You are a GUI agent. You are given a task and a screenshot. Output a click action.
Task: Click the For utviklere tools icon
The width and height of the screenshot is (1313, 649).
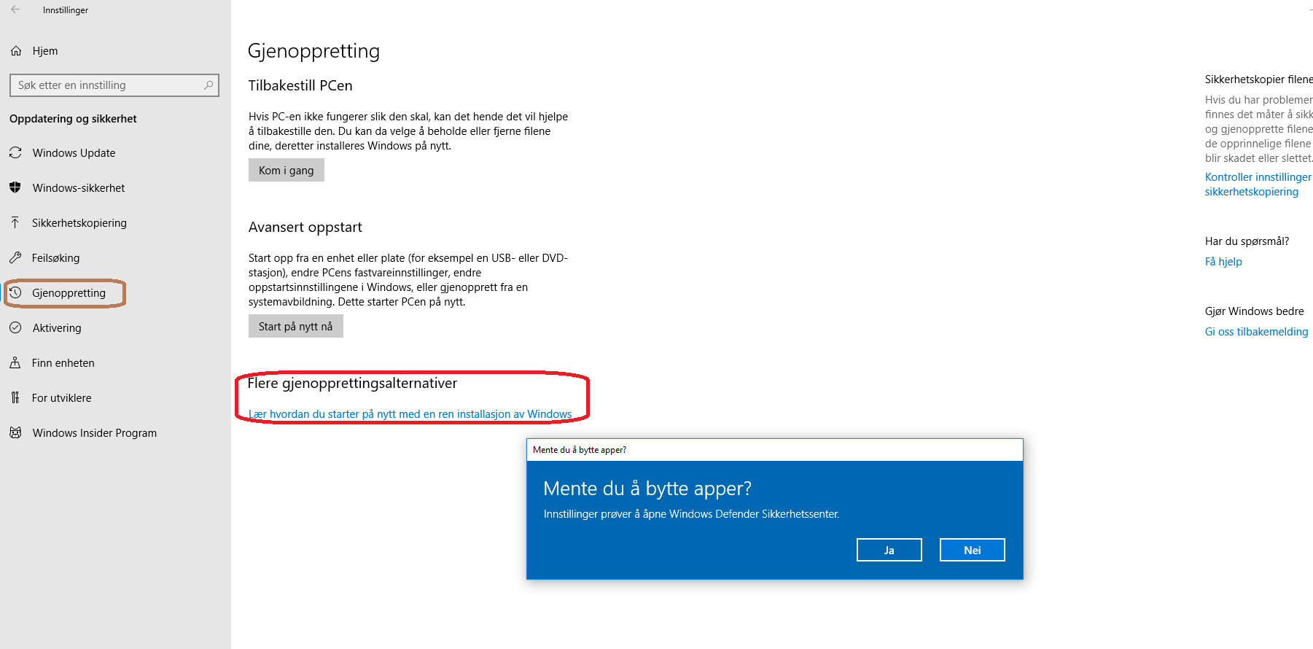pos(15,397)
